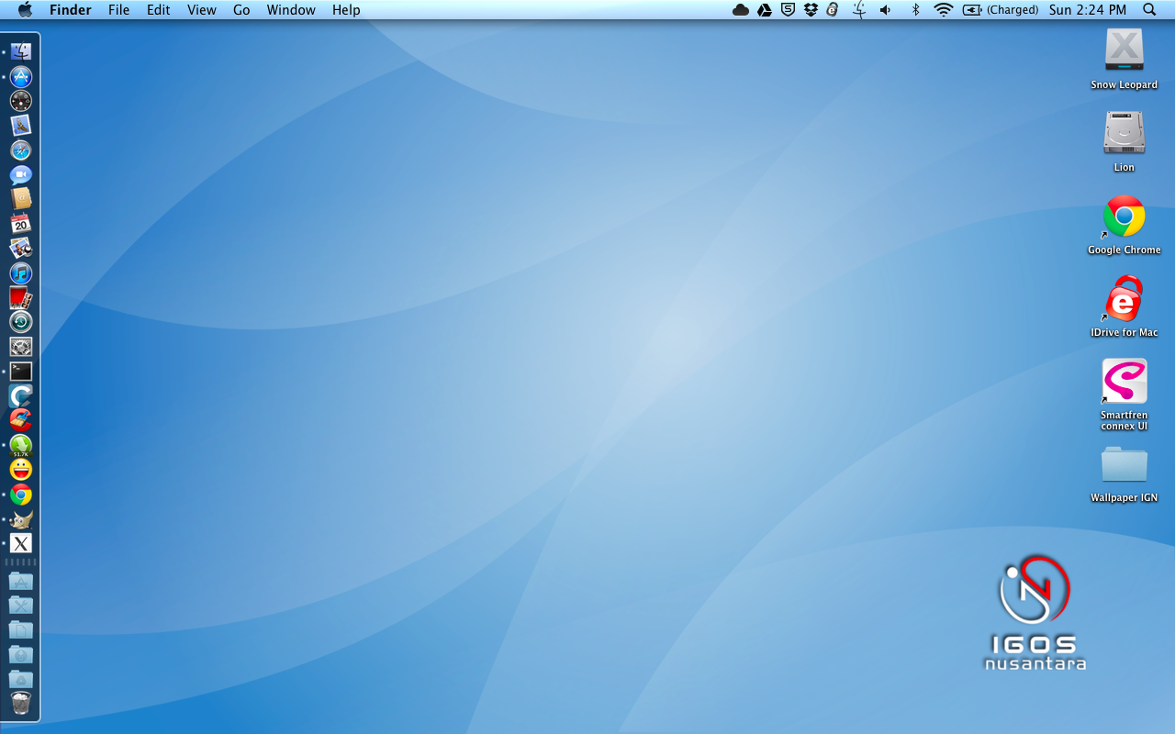Open Dashboard gauge icon in Dock
Image resolution: width=1175 pixels, height=734 pixels.
point(21,101)
